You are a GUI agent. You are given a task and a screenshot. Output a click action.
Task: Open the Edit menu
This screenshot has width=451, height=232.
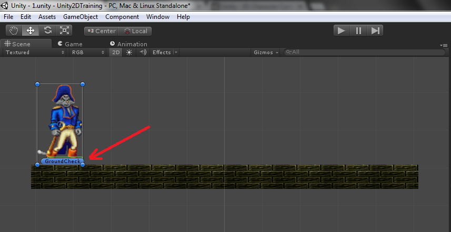[x=26, y=17]
